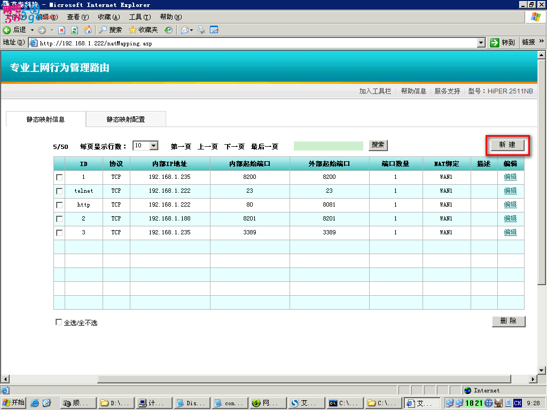Click the Refresh page icon
Image resolution: width=547 pixels, height=410 pixels.
(74, 30)
